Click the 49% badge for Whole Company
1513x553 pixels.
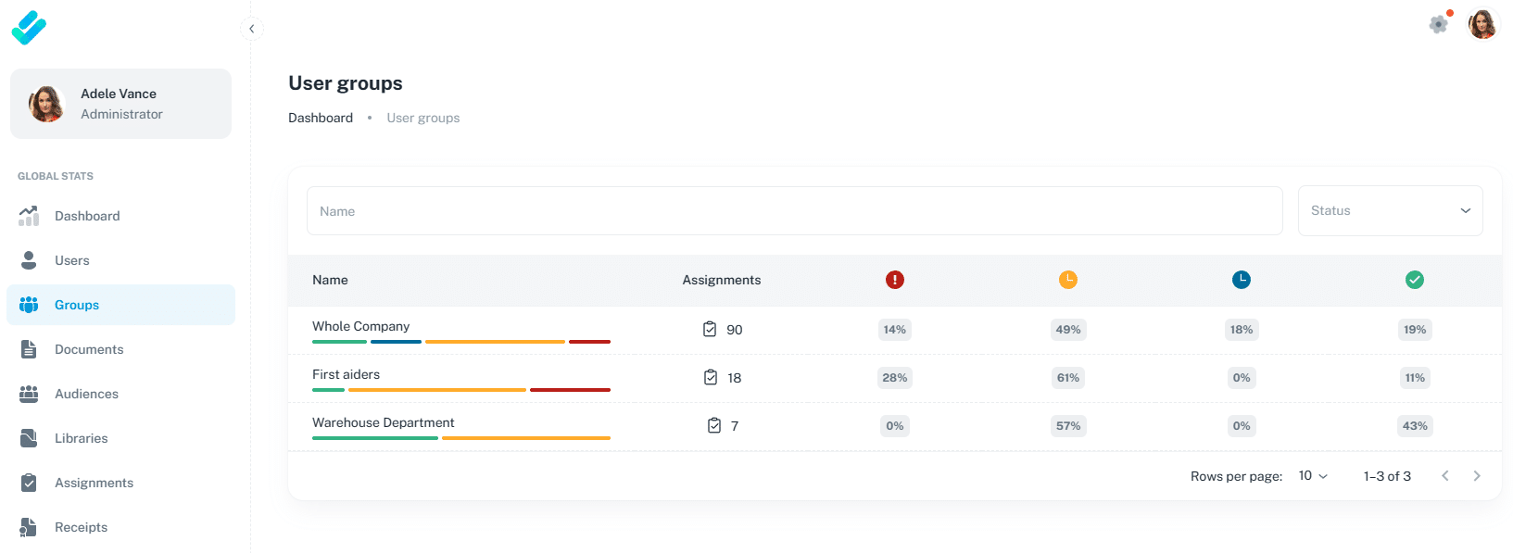pyautogui.click(x=1068, y=330)
